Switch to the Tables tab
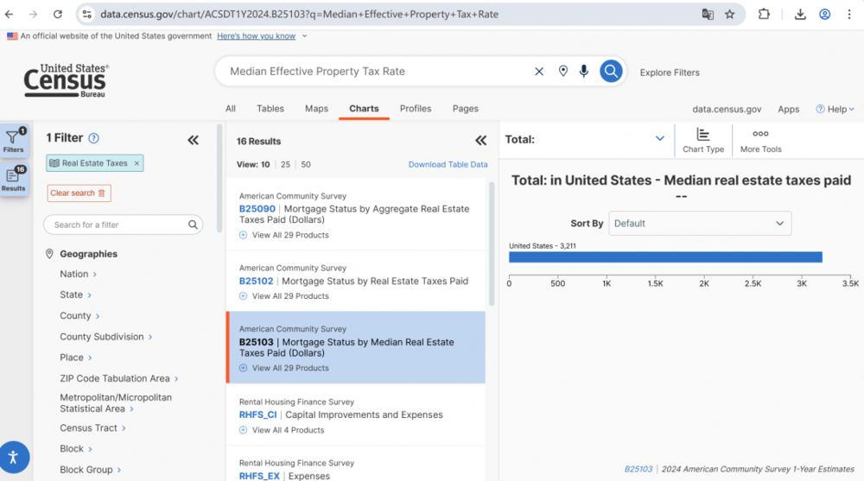Viewport: 864px width, 481px height. (270, 109)
